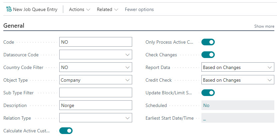Collapse the General section heading
277x136 pixels.
[14, 26]
